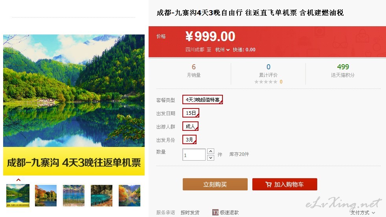Select the 成人 traveler type option
The image size is (386, 217).
point(190,126)
